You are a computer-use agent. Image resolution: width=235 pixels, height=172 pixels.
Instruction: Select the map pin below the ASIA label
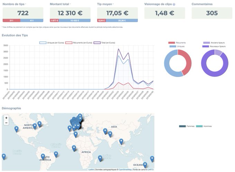pos(105,131)
